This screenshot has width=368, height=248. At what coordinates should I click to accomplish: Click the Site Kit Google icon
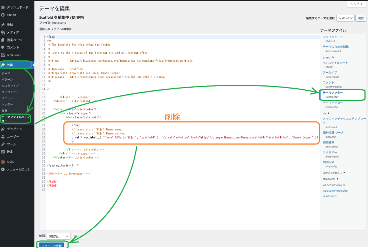tap(3, 15)
